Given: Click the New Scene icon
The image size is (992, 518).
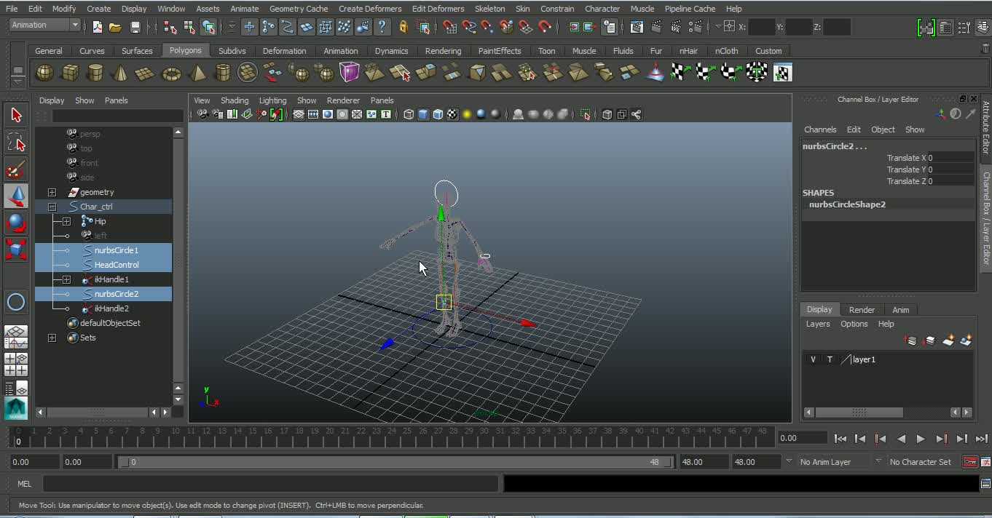Looking at the screenshot, I should pos(98,27).
